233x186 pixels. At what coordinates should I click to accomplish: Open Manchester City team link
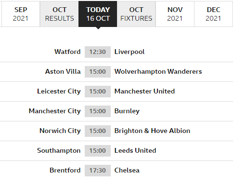pyautogui.click(x=55, y=111)
